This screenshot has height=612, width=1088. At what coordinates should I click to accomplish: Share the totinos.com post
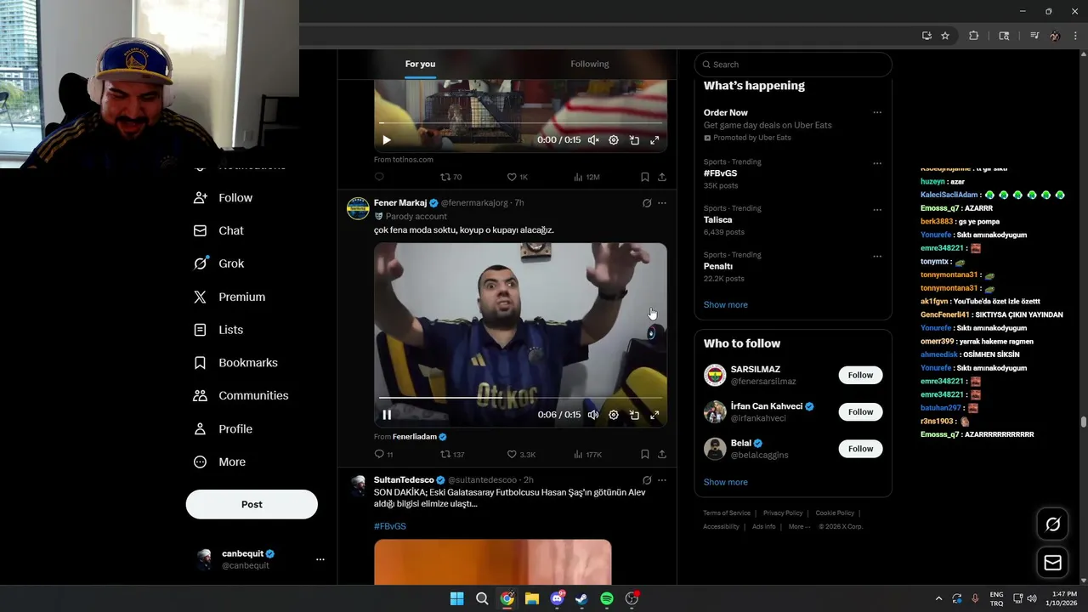click(662, 177)
